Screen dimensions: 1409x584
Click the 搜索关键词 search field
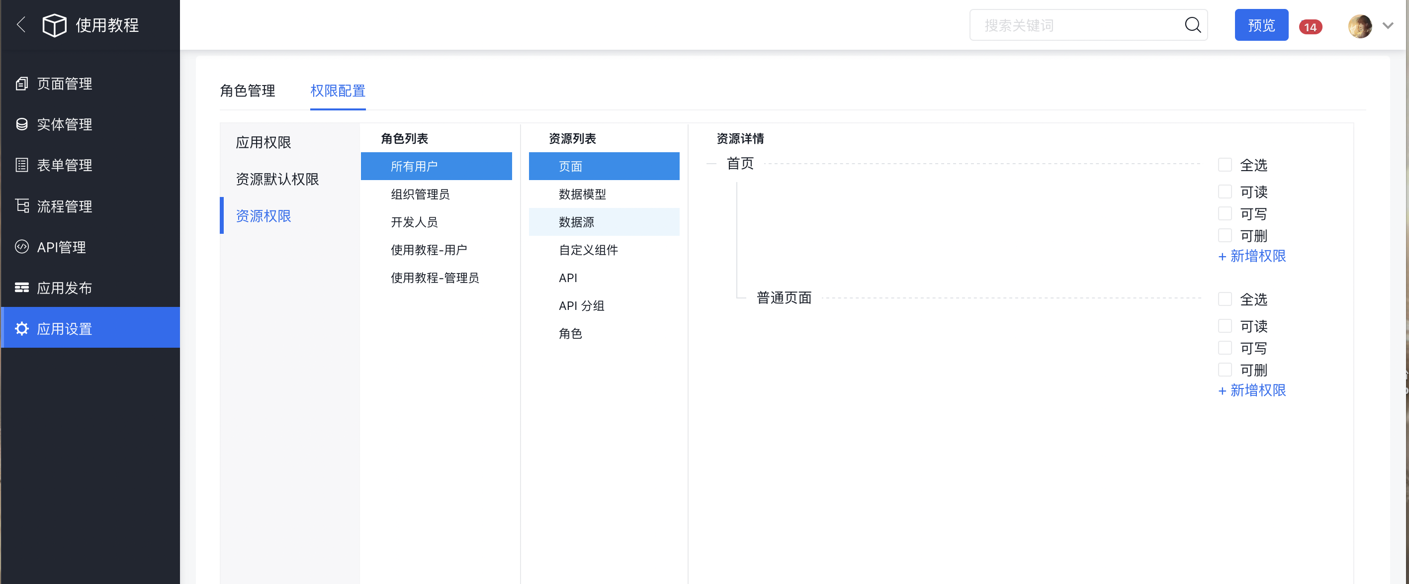(1088, 25)
